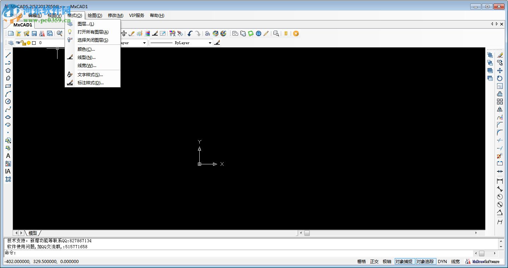Open the 编辑(E) menu
The image size is (508, 268).
tap(35, 16)
